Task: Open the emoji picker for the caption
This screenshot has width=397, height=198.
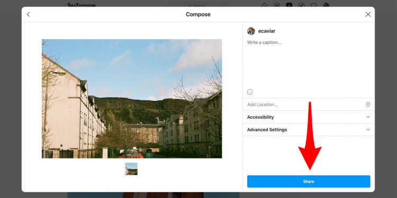Action: click(250, 92)
